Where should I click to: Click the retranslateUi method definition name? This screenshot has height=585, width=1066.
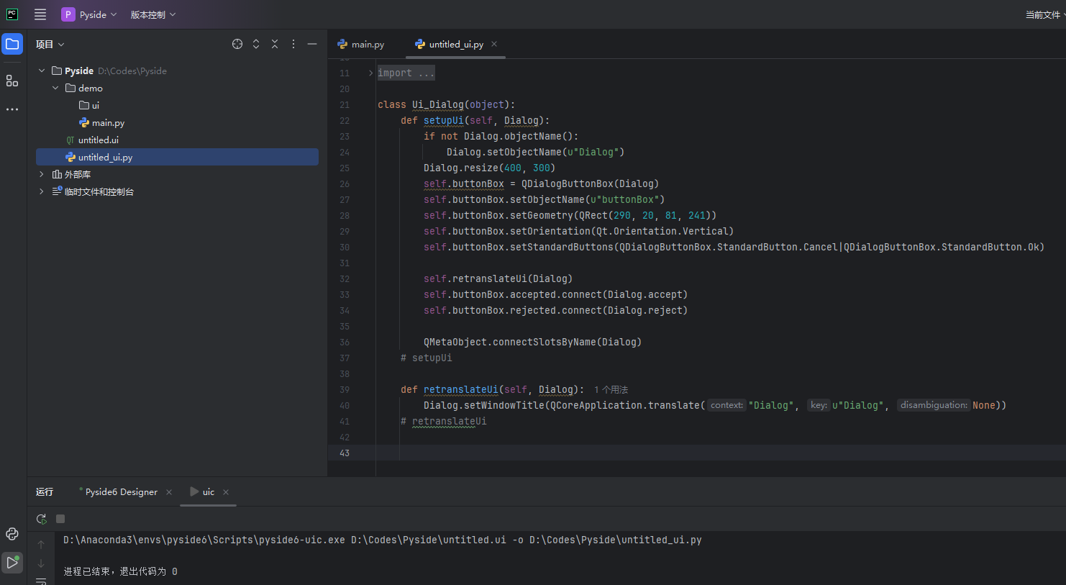461,389
